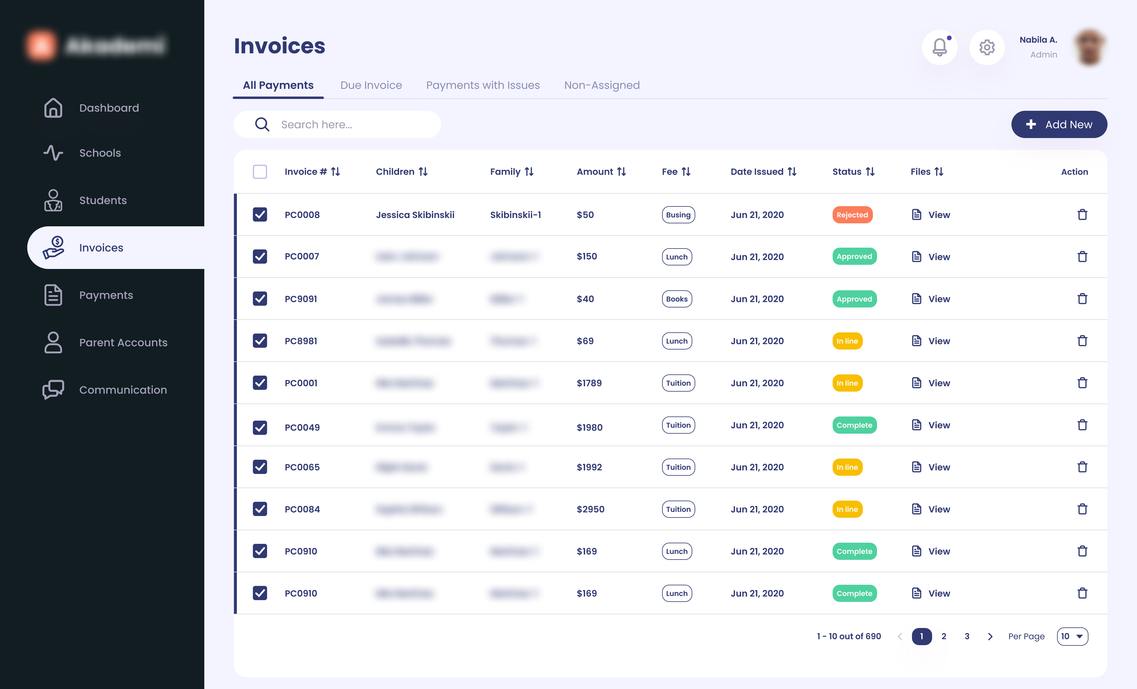Go to next page with right chevron
This screenshot has height=689, width=1137.
pyautogui.click(x=990, y=636)
